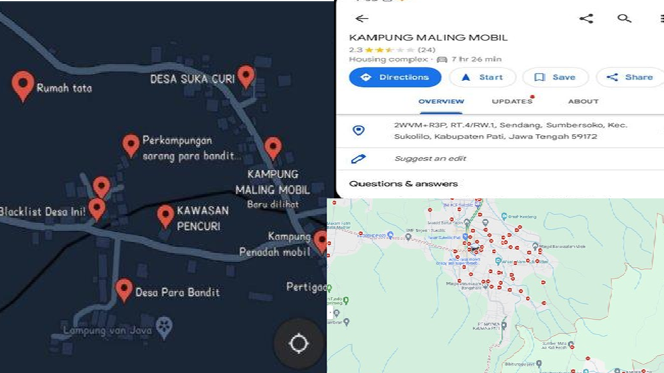Open the About tab
This screenshot has width=664, height=373.
pyautogui.click(x=583, y=101)
